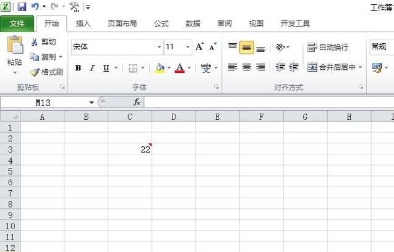Viewport: 394px width, 252px height.
Task: Select cell C3 containing 22
Action: (x=130, y=149)
